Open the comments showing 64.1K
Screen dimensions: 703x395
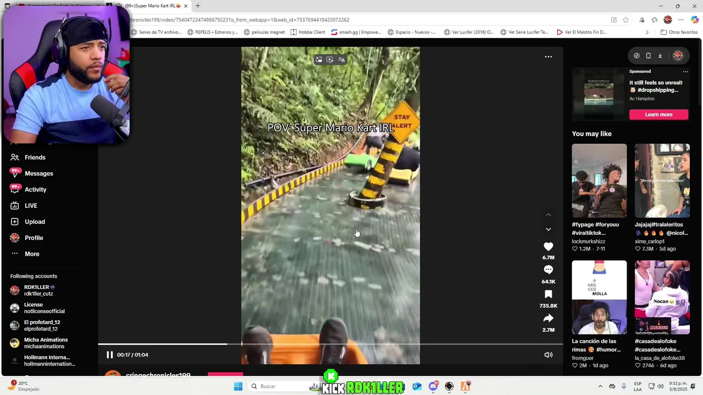(548, 270)
